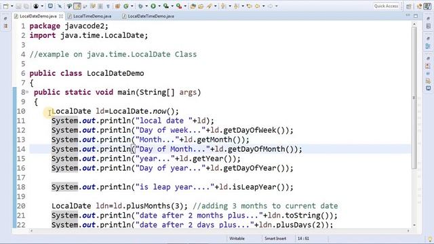Open the Back history dropdown arrow

click(x=264, y=6)
